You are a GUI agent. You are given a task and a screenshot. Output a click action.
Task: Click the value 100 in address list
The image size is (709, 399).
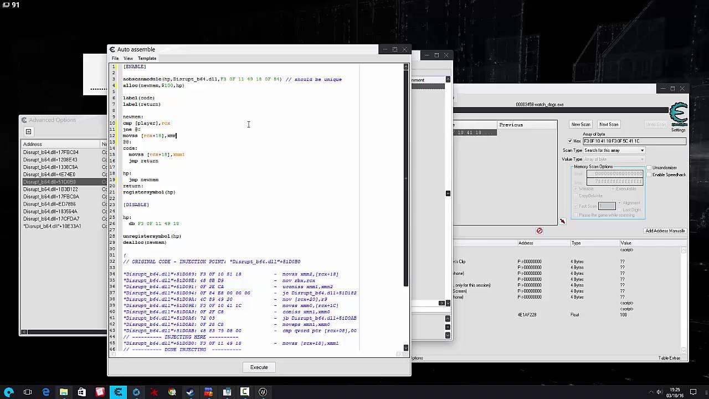coord(624,315)
